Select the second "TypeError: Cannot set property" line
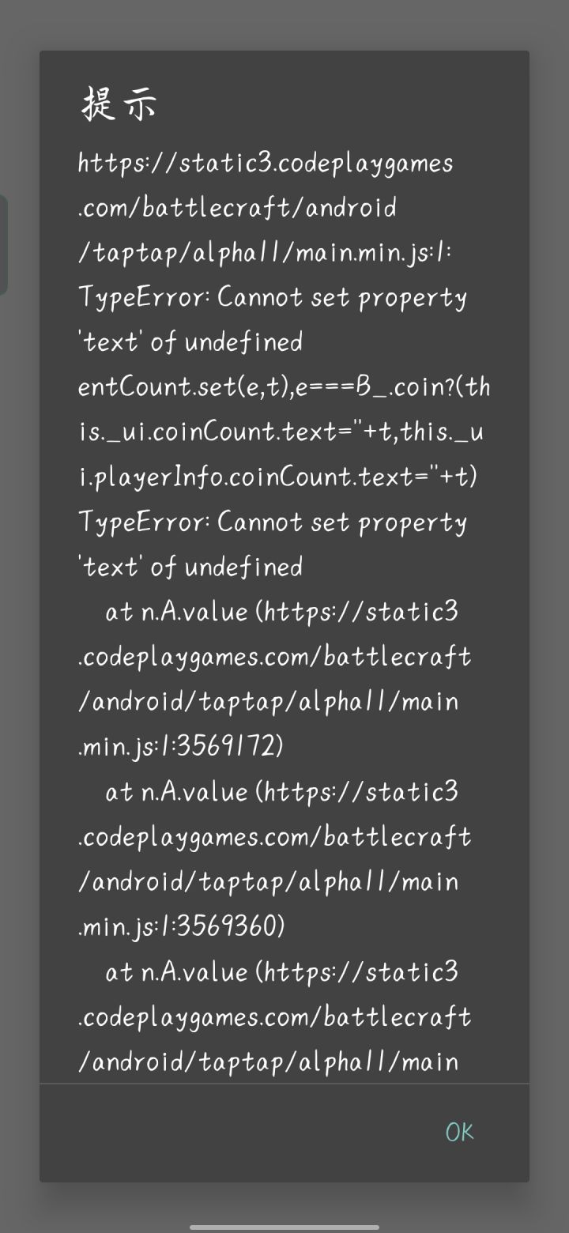This screenshot has width=569, height=1233. 273,522
